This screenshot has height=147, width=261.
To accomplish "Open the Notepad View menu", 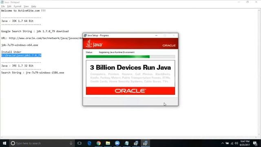I will coord(26,7).
